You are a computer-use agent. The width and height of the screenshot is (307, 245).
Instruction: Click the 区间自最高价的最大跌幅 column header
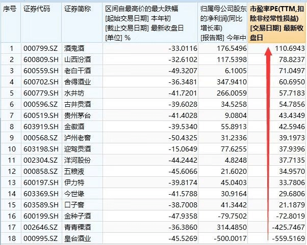[150, 23]
